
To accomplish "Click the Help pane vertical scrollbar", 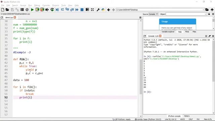I will (x=213, y=20).
